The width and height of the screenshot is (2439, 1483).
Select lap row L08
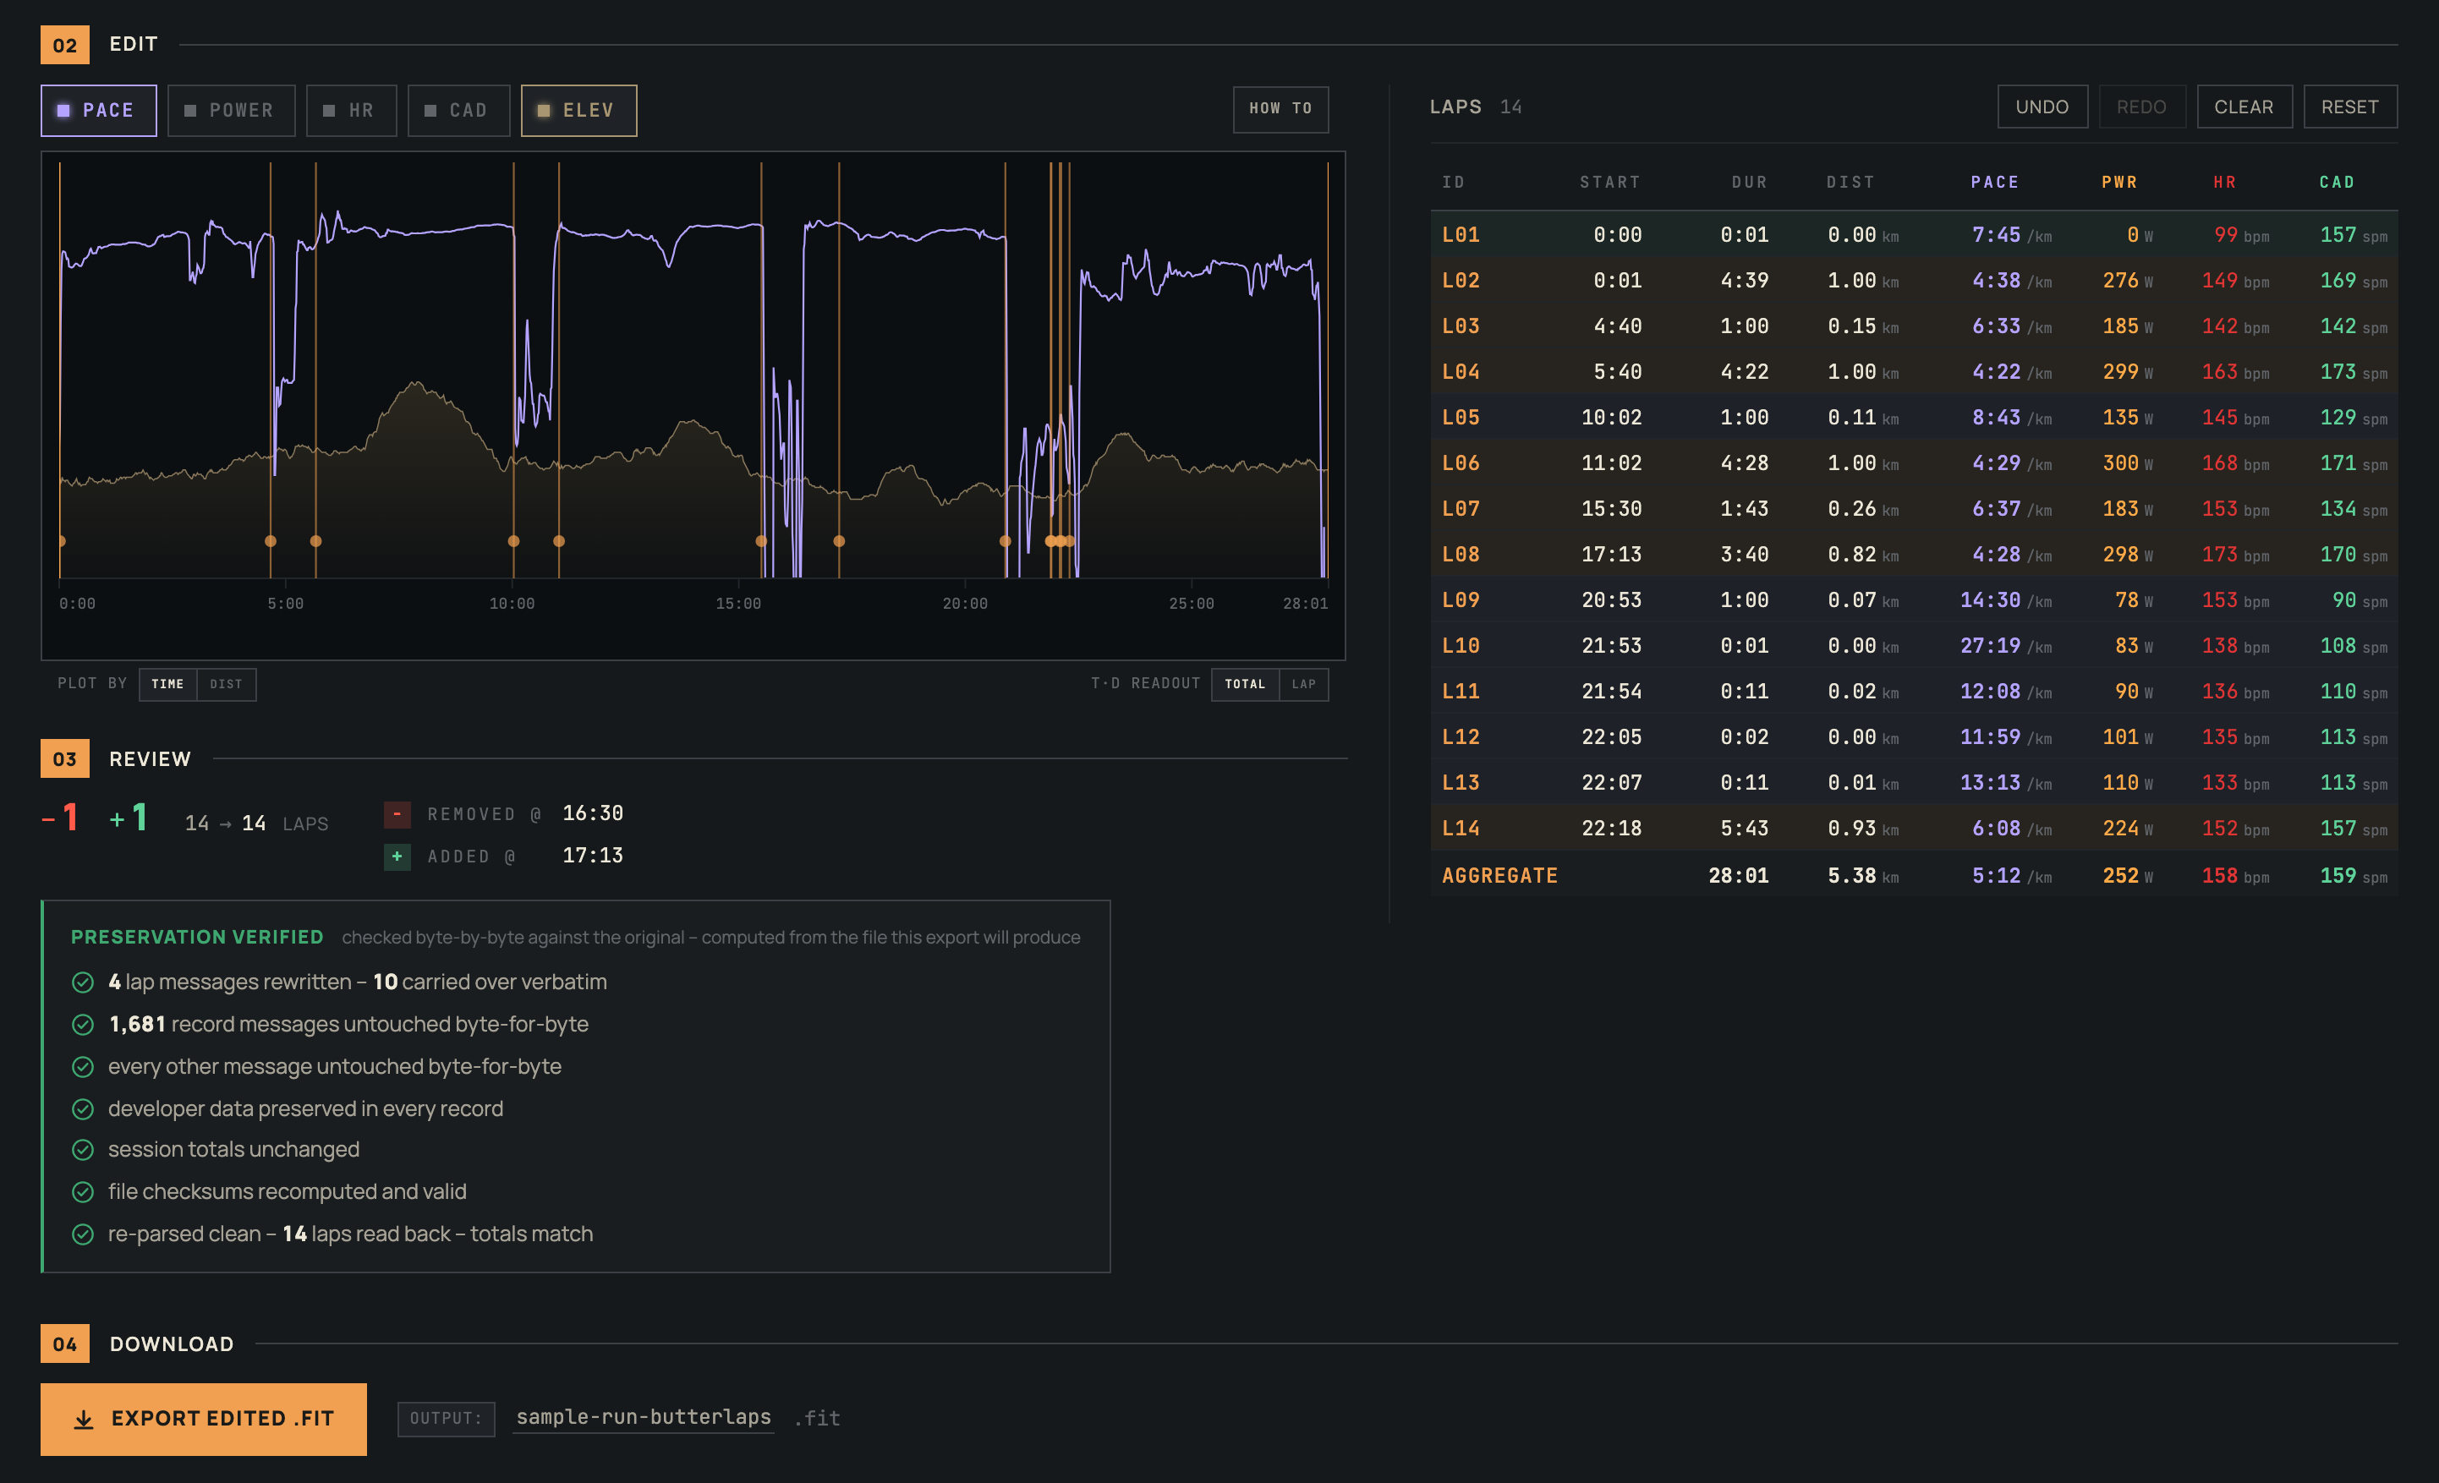pyautogui.click(x=1913, y=554)
